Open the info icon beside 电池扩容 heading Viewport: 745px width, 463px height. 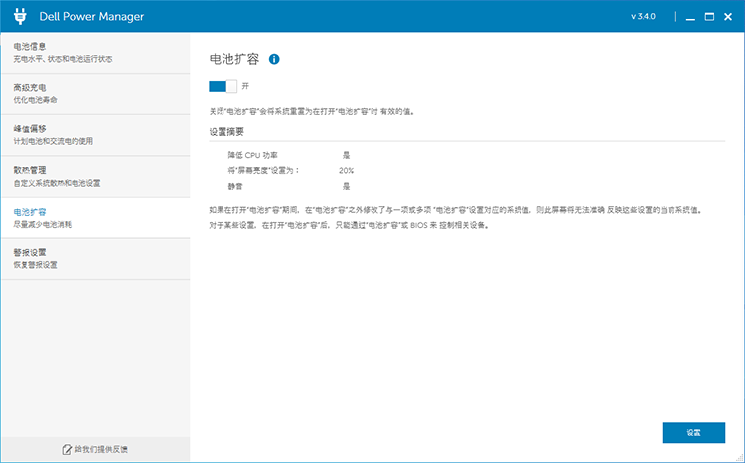[x=274, y=59]
